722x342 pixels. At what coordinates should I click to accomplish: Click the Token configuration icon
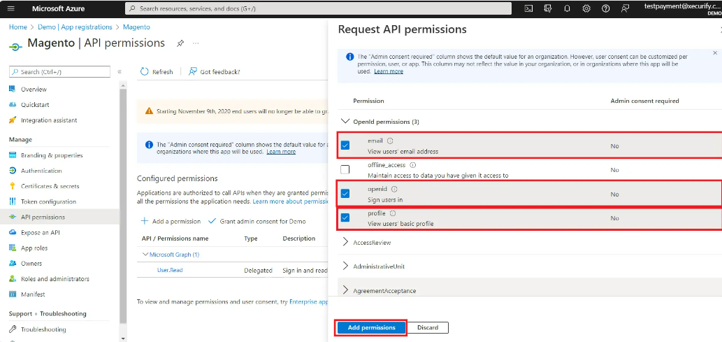click(x=13, y=201)
